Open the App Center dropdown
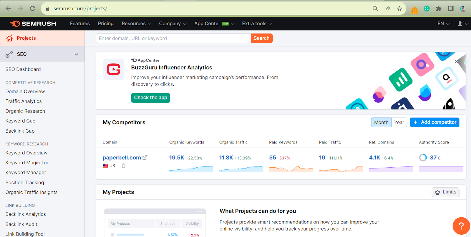The image size is (471, 237). (x=214, y=24)
